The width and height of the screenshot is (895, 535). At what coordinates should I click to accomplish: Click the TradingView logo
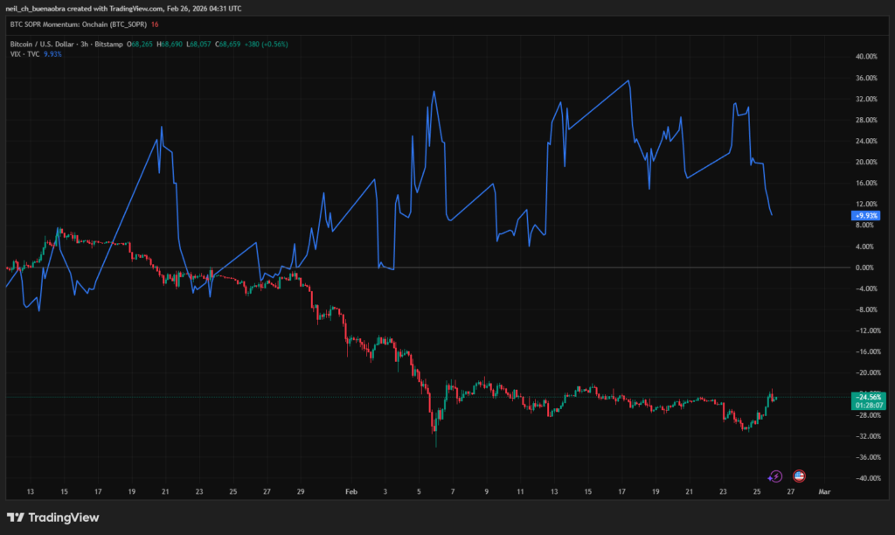(53, 518)
